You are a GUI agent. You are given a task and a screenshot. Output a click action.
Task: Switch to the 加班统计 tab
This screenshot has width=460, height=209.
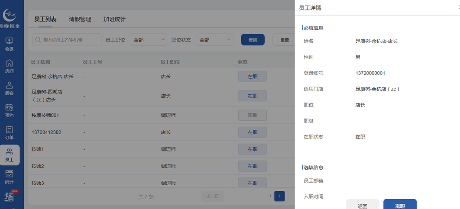(114, 19)
